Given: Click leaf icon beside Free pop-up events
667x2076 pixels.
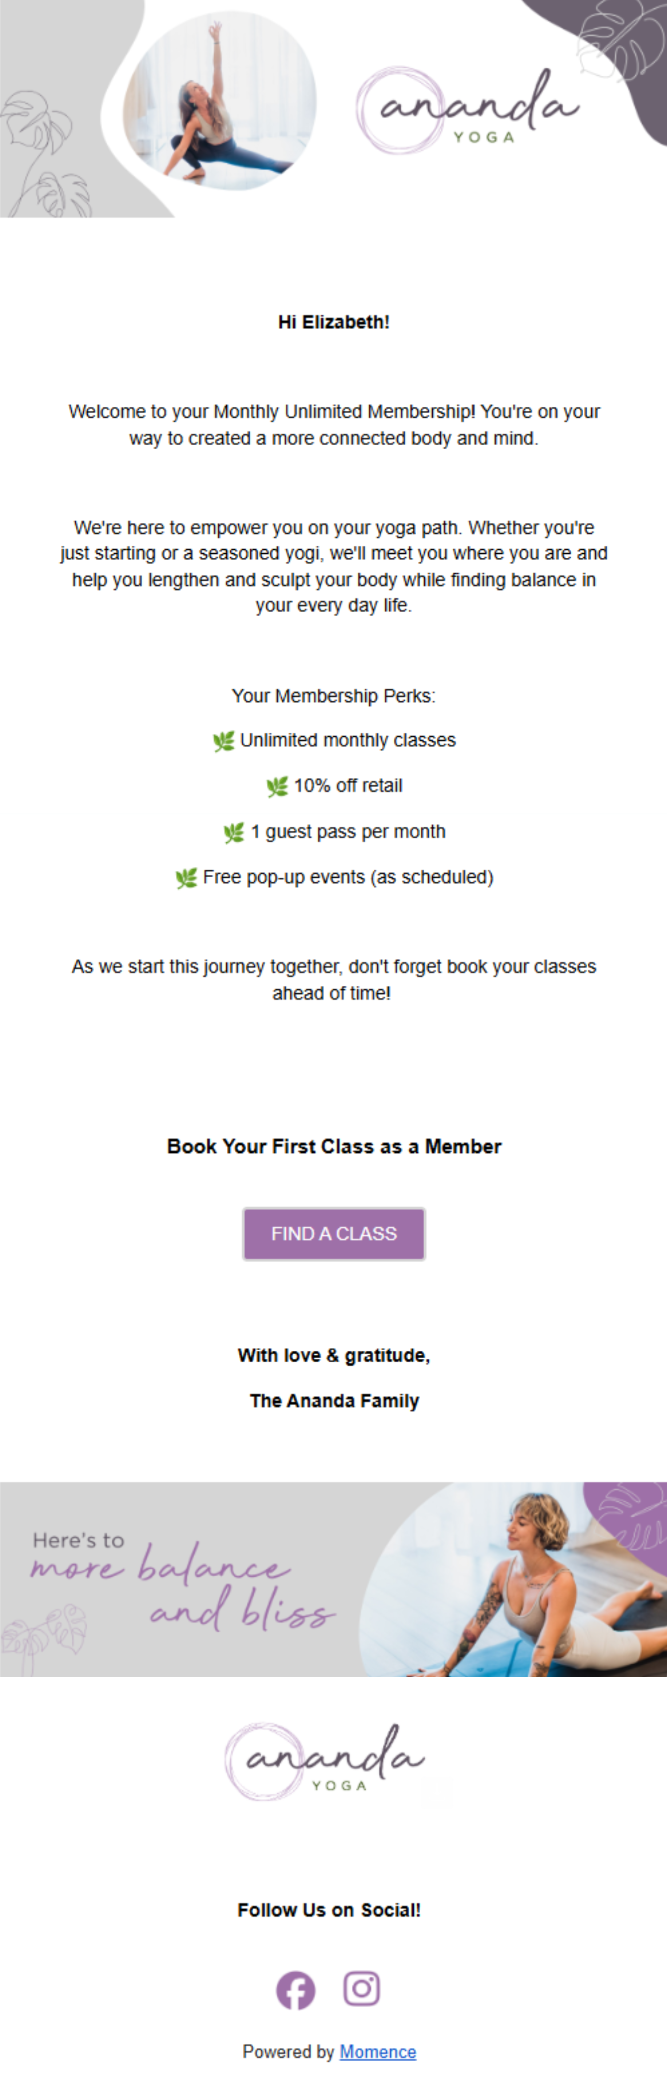Looking at the screenshot, I should [x=186, y=878].
